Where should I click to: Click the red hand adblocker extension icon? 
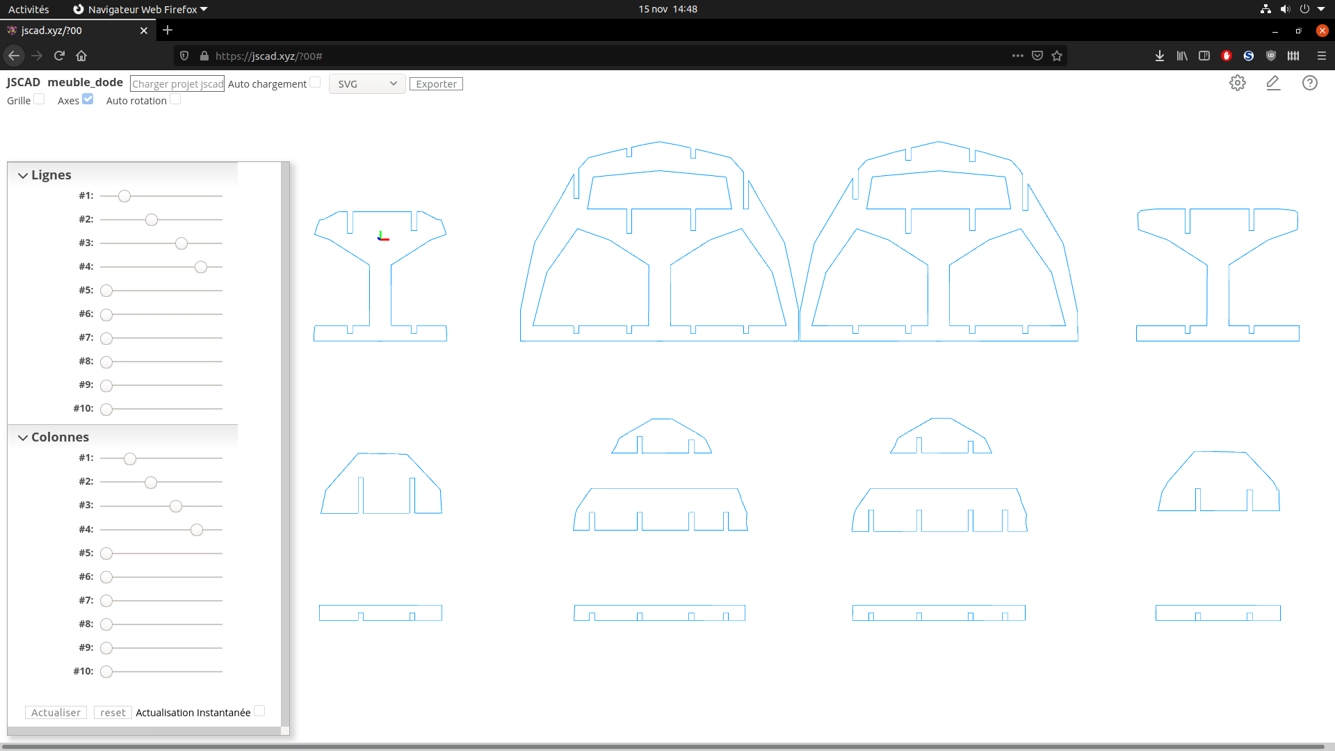1226,56
